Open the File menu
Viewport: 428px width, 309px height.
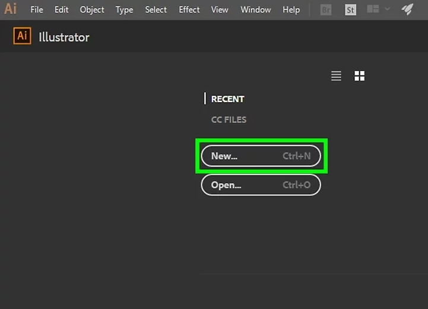pyautogui.click(x=37, y=10)
